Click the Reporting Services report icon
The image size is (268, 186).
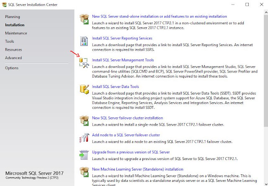84,41
